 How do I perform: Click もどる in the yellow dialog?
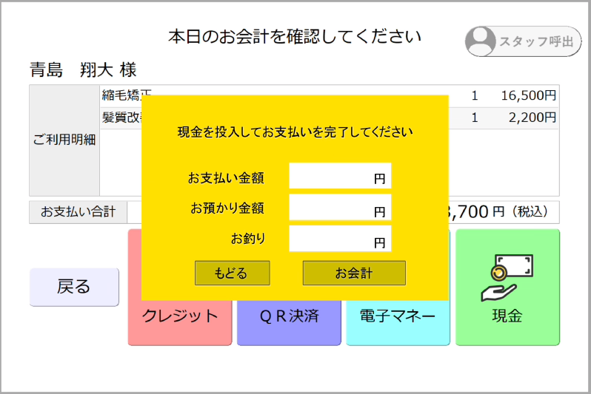232,273
